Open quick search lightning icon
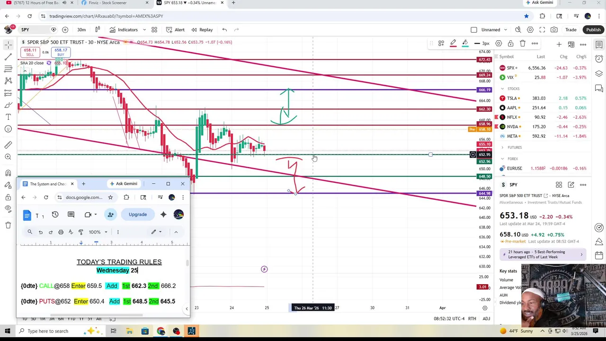This screenshot has height=341, width=606. (518, 30)
